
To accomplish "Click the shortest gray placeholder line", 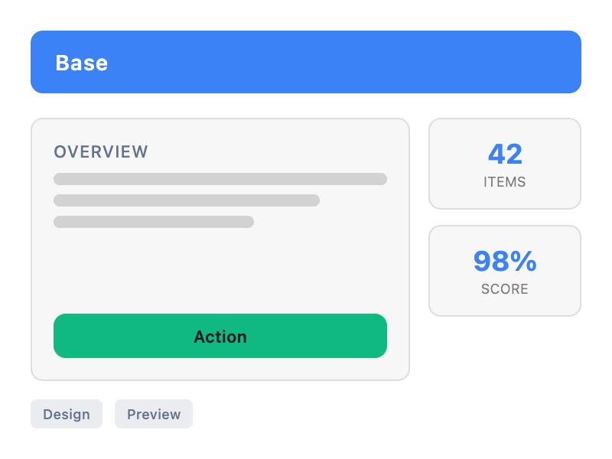I will tap(154, 222).
